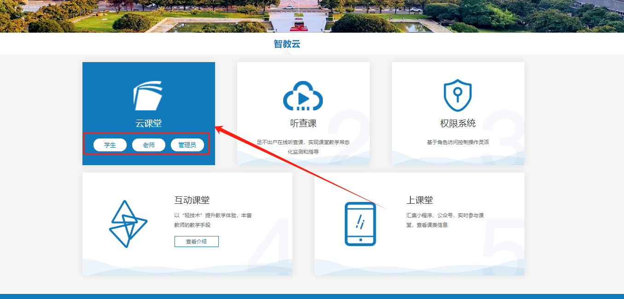Click the campus banner photo
The image size is (624, 299).
[312, 16]
